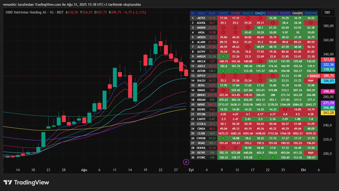Click the venusbtc creation caption text

(x=72, y=5)
